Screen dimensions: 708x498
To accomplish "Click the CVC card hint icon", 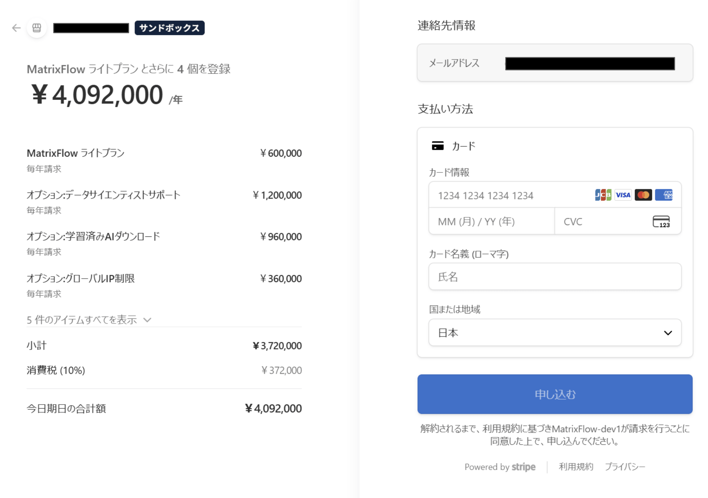I will click(x=661, y=222).
